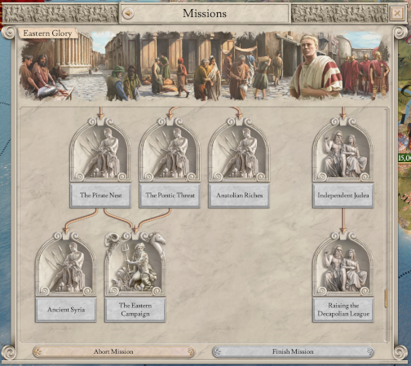Click the Independent Judea label plate
The height and width of the screenshot is (366, 411).
(x=343, y=196)
